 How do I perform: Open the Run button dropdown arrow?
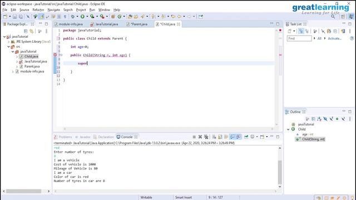pos(87,17)
